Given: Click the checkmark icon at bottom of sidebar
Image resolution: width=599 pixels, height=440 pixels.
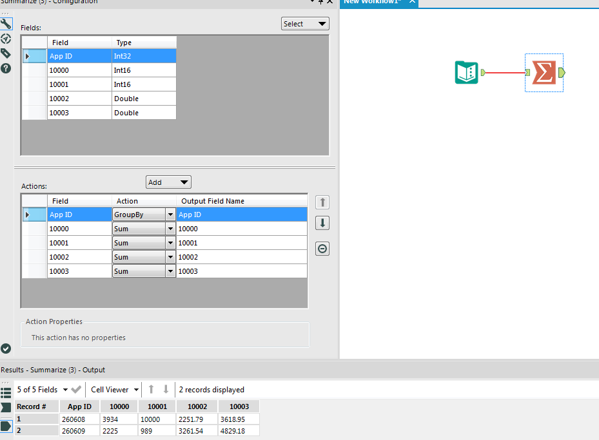Looking at the screenshot, I should point(6,349).
